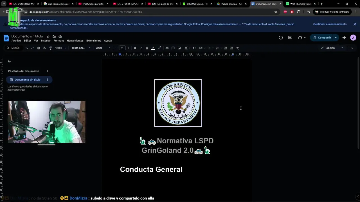Toggle bold formatting
360x202 pixels.
point(135,48)
